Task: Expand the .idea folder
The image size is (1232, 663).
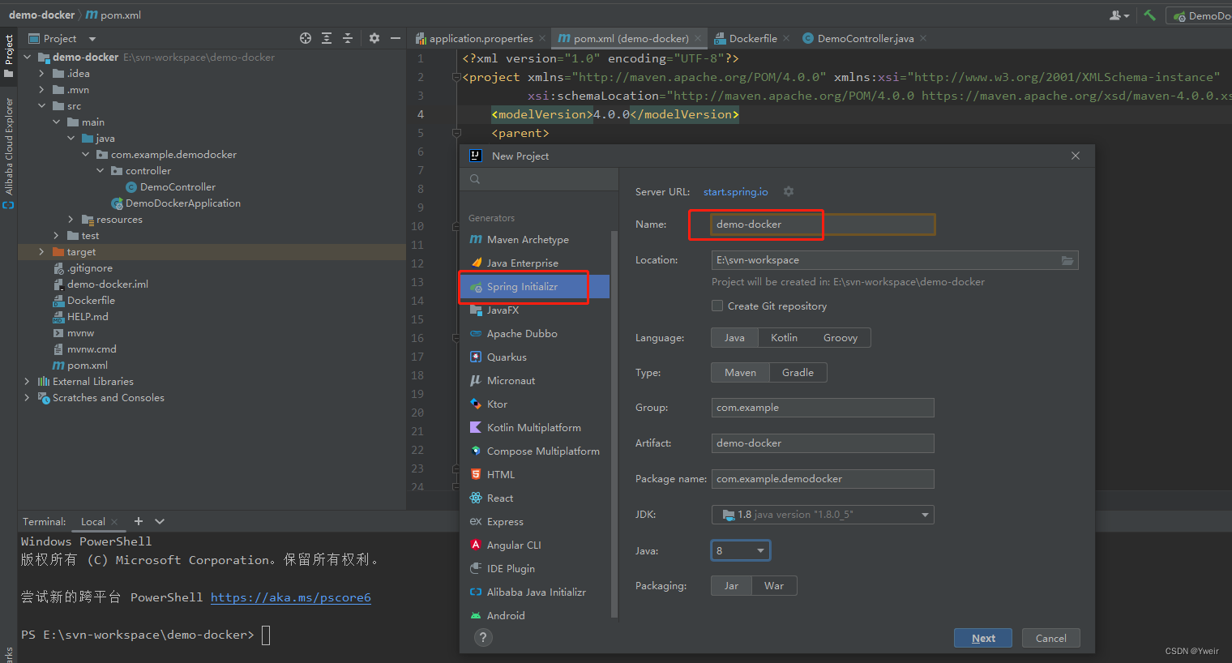Action: 42,74
